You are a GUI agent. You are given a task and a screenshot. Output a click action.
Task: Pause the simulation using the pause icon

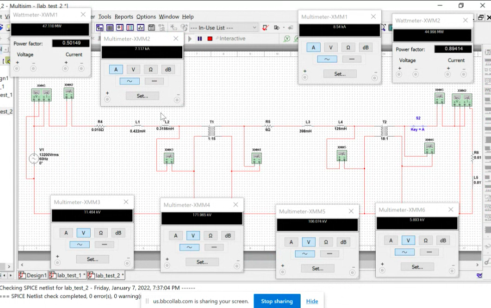[x=200, y=38]
